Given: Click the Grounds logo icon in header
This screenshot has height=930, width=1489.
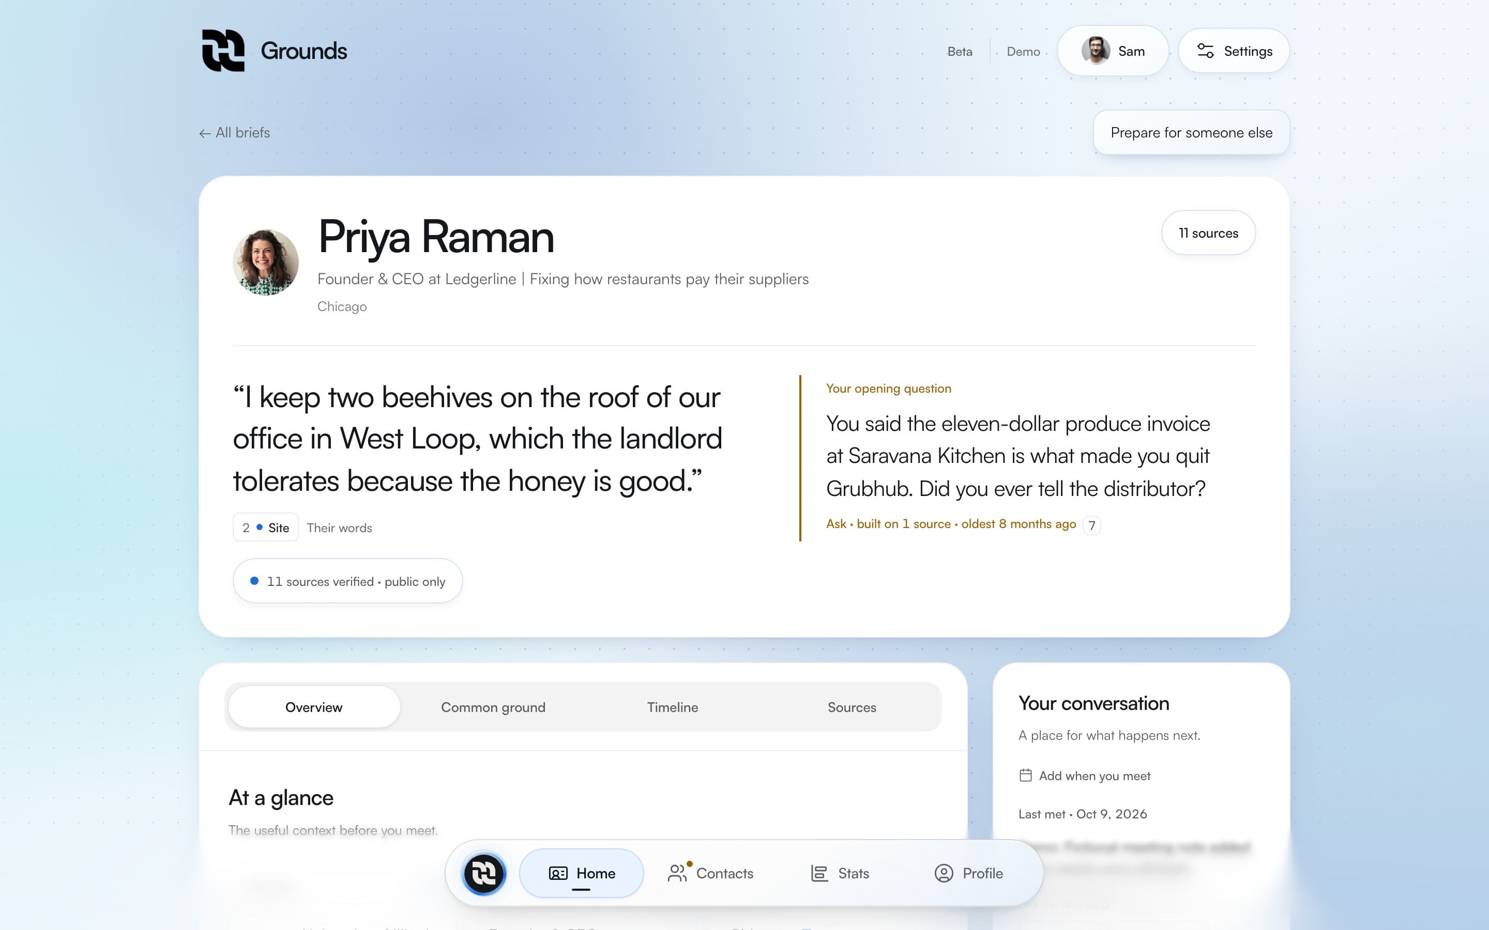Looking at the screenshot, I should [x=223, y=51].
